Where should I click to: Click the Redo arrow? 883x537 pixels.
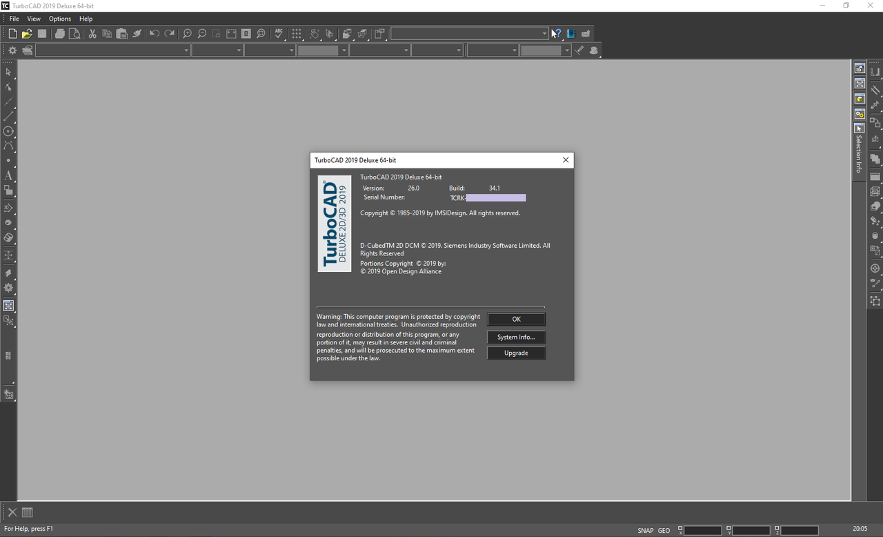coord(169,33)
